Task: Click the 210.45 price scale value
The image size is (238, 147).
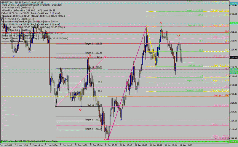Action: [234, 94]
